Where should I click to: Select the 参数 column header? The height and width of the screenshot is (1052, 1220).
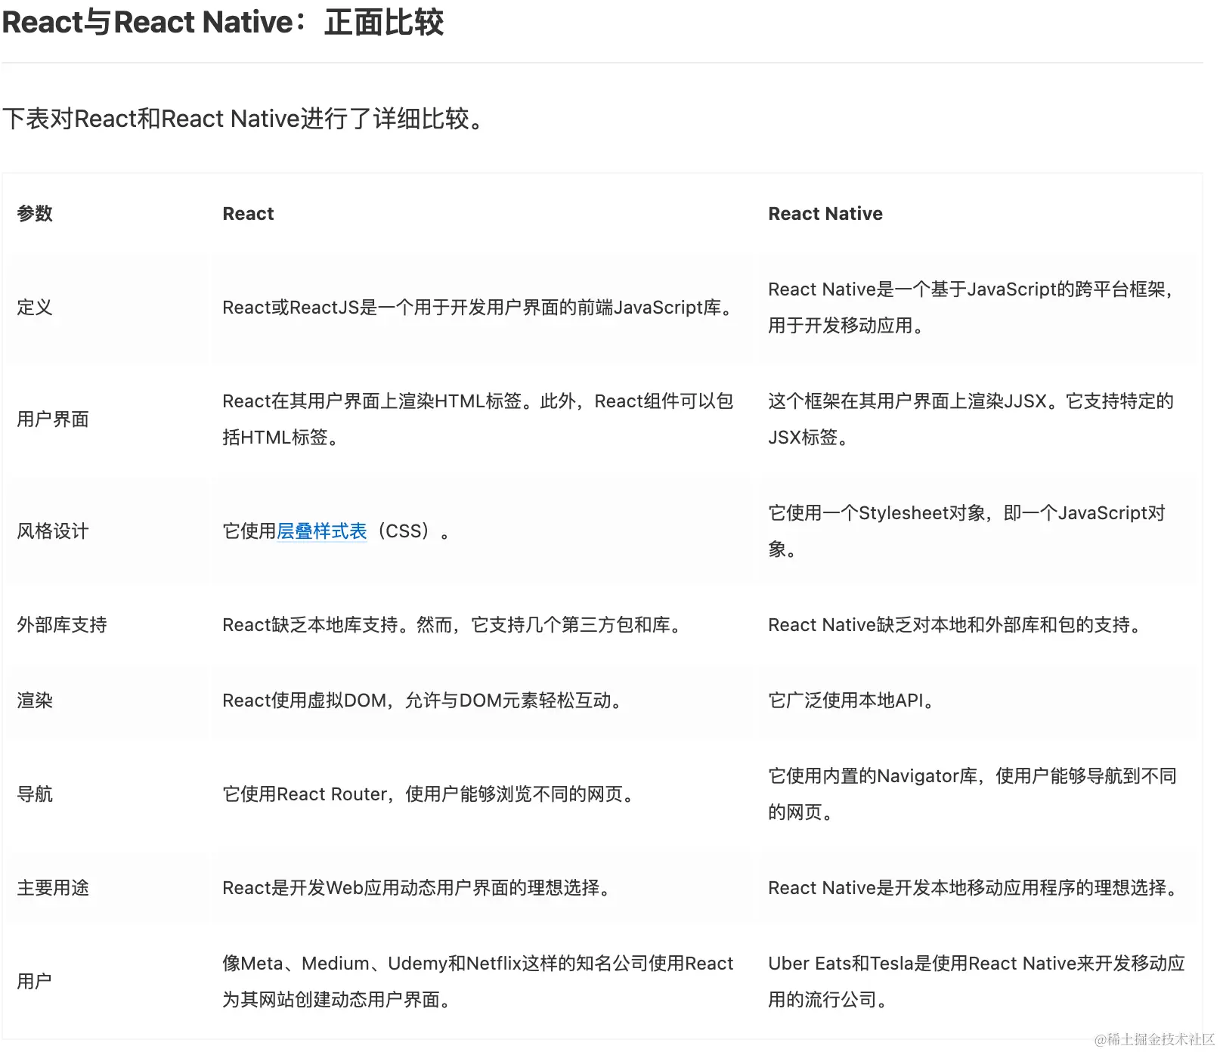tap(35, 214)
